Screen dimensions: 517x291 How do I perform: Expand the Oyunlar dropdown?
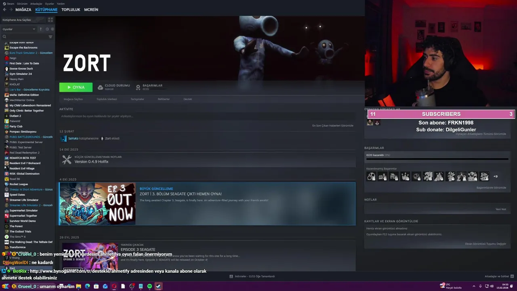tap(19, 29)
